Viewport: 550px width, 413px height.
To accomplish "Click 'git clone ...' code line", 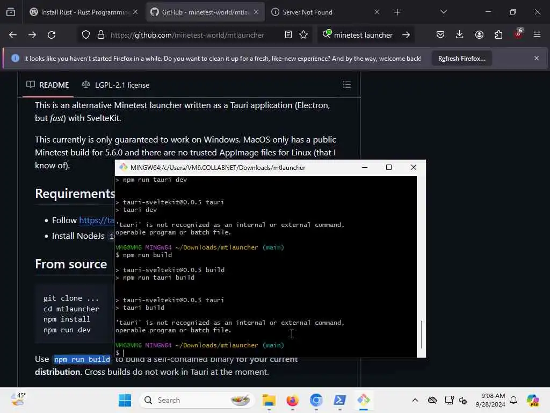I will [x=71, y=298].
